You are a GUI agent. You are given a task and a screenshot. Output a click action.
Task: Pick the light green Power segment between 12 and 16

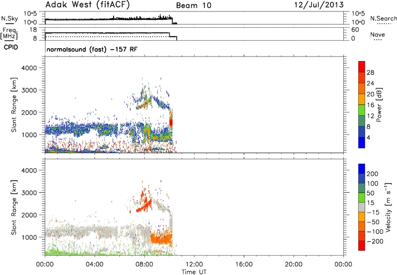[362, 110]
